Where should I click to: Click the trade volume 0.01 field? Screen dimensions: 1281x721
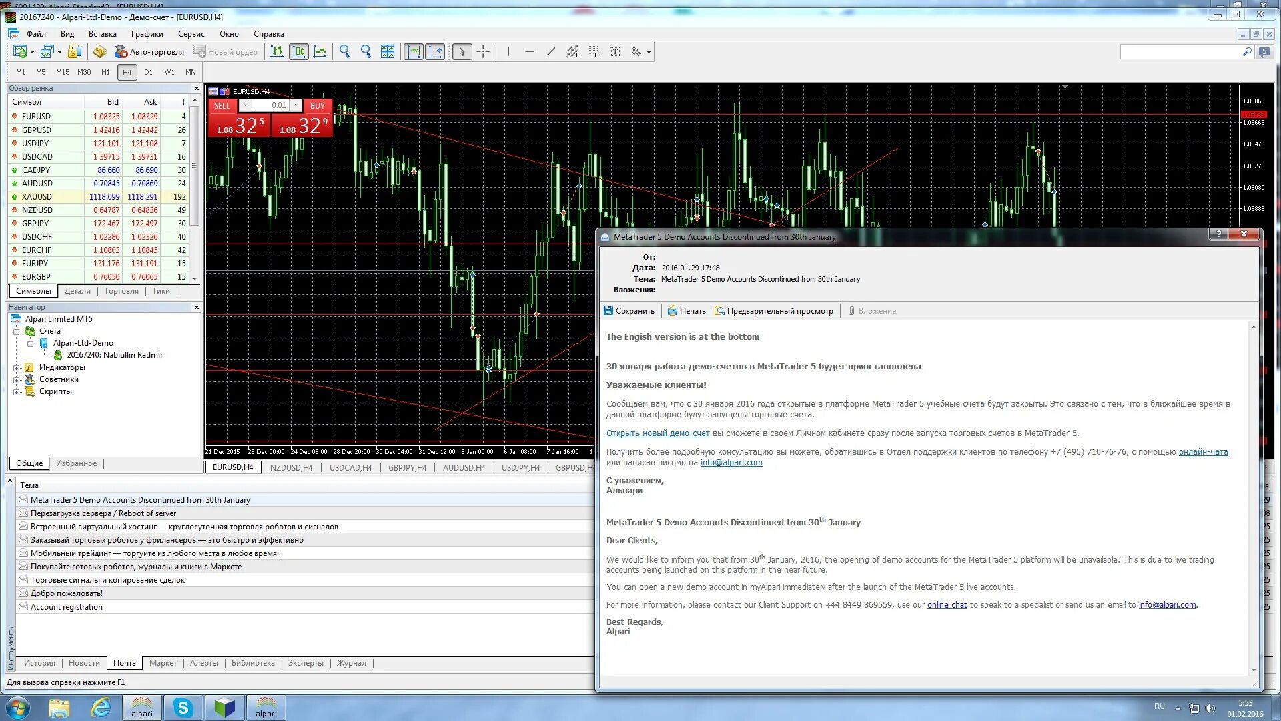click(x=270, y=105)
